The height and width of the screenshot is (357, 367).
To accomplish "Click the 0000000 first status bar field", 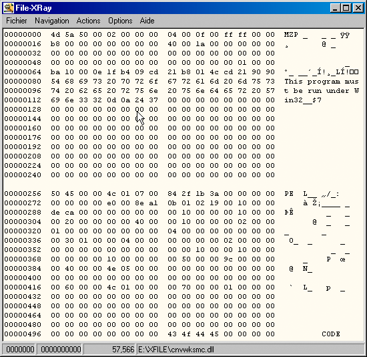I will coord(20,350).
